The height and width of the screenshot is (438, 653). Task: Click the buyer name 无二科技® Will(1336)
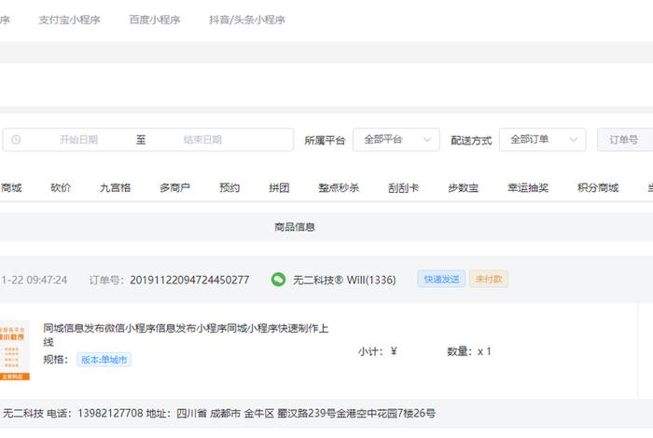click(x=344, y=280)
